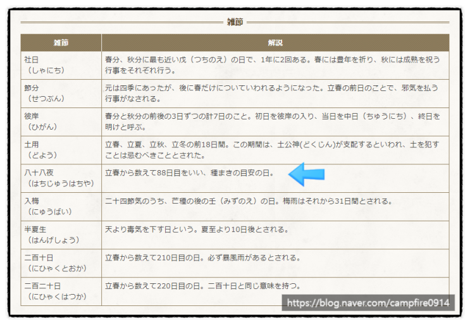Select the 入梅（にゅうばい） cell
This screenshot has height=325, width=470.
[x=61, y=207]
